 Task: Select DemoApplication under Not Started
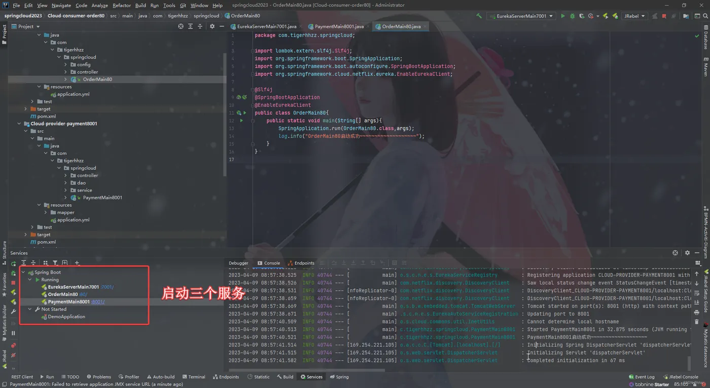tap(66, 317)
